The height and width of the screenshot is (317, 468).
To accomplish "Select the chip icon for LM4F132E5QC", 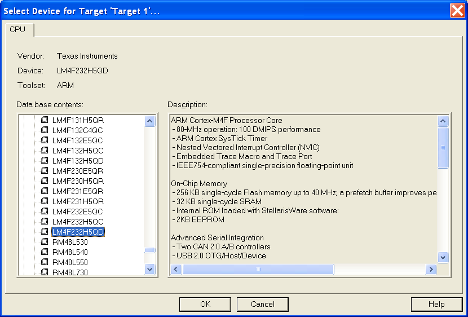I will pos(45,140).
